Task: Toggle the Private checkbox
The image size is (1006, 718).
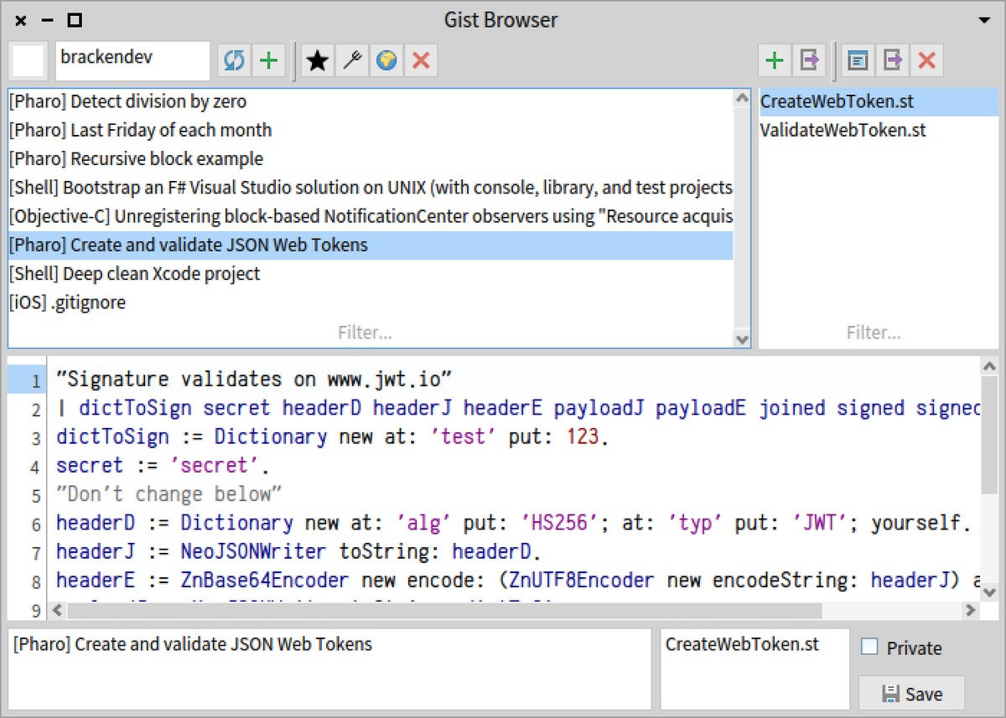Action: click(869, 648)
